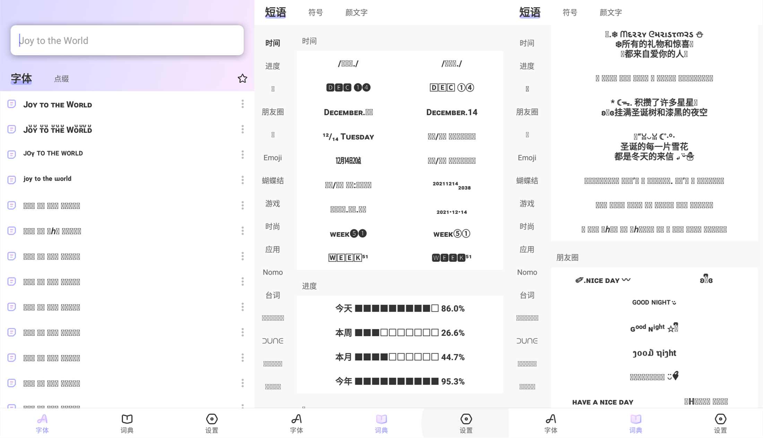This screenshot has width=763, height=438.
Task: Open three-dot menu for first font style
Action: (x=242, y=104)
